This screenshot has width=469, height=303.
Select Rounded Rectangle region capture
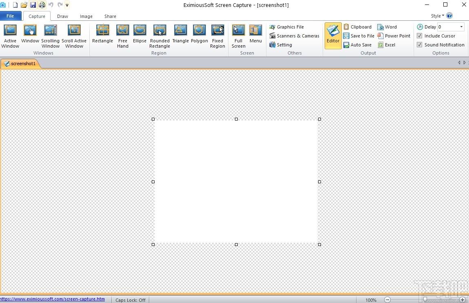(x=160, y=36)
